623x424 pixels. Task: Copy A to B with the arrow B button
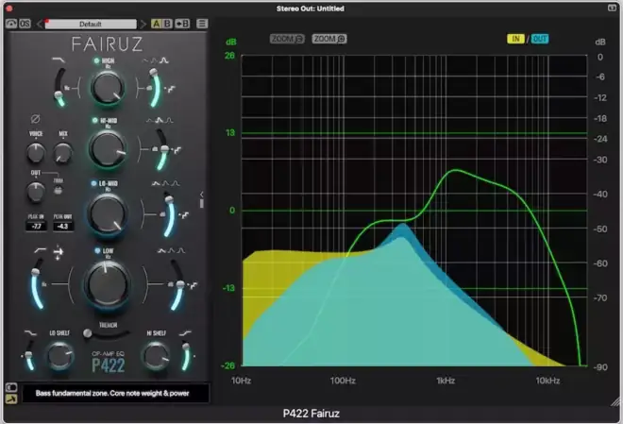click(x=182, y=24)
